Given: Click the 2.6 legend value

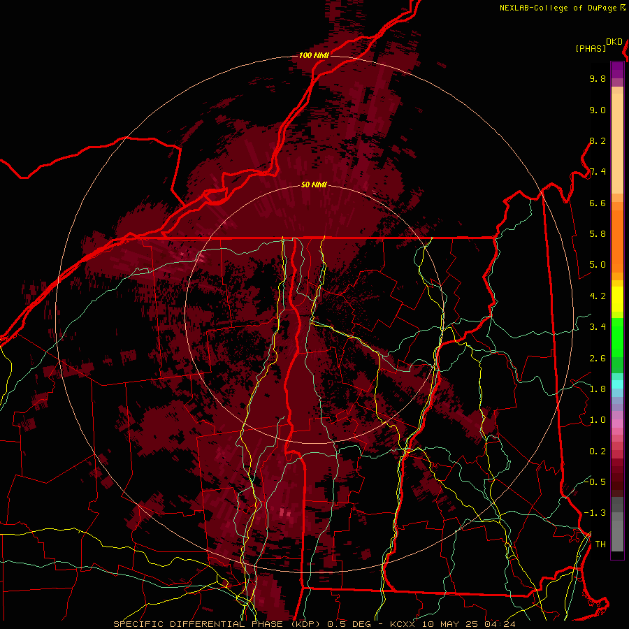Looking at the screenshot, I should (x=598, y=359).
